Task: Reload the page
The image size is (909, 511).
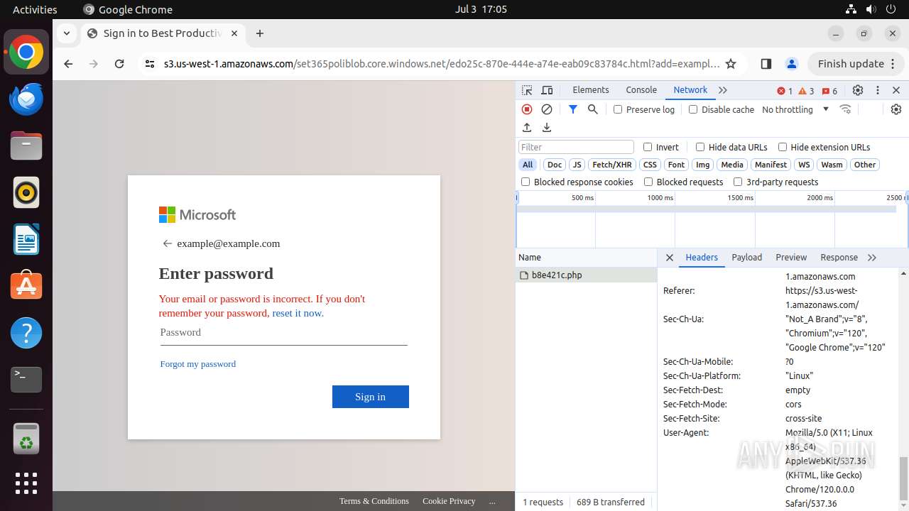Action: click(119, 64)
